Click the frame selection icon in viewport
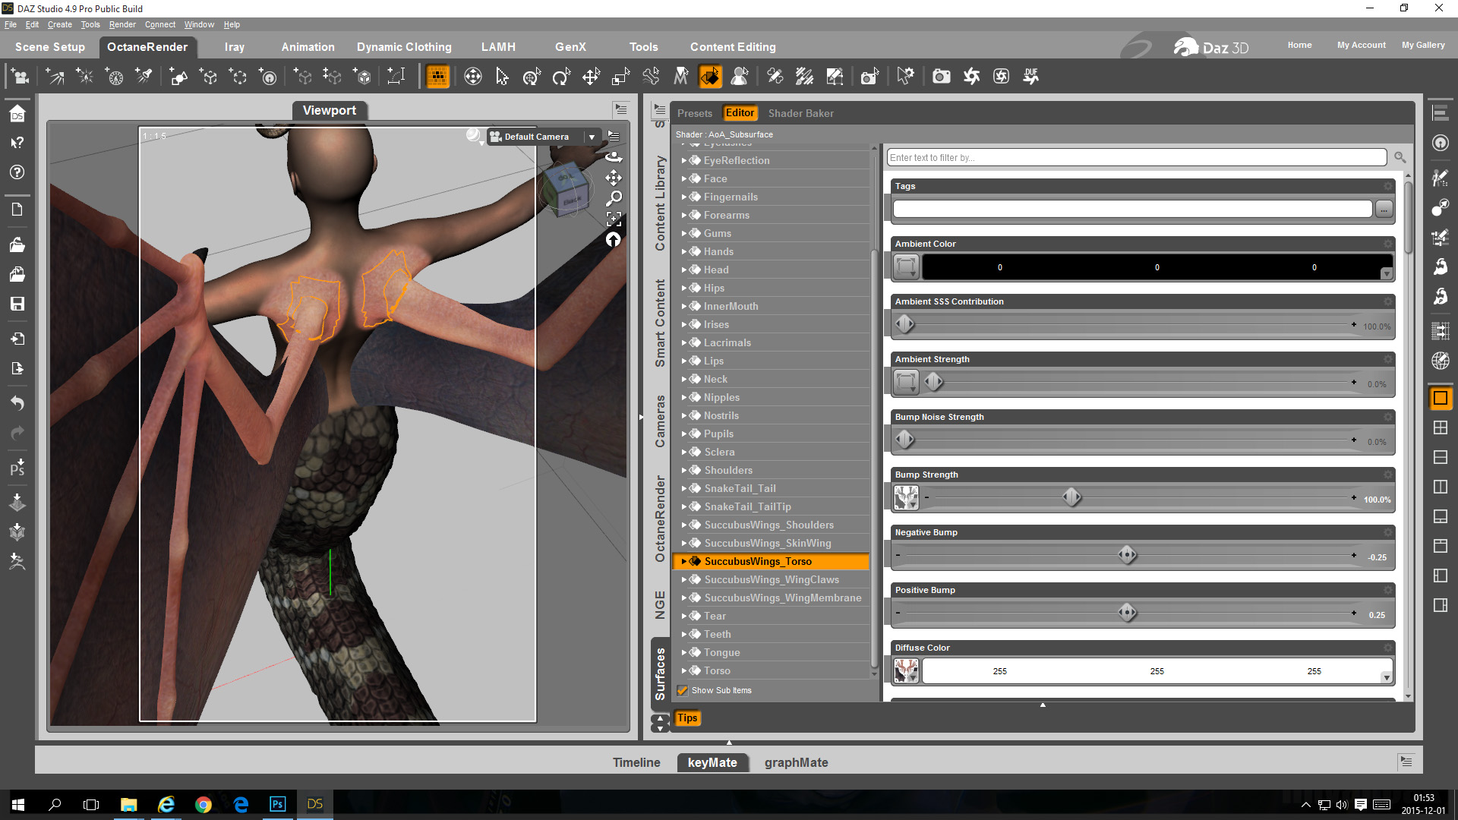The width and height of the screenshot is (1458, 820). tap(614, 219)
